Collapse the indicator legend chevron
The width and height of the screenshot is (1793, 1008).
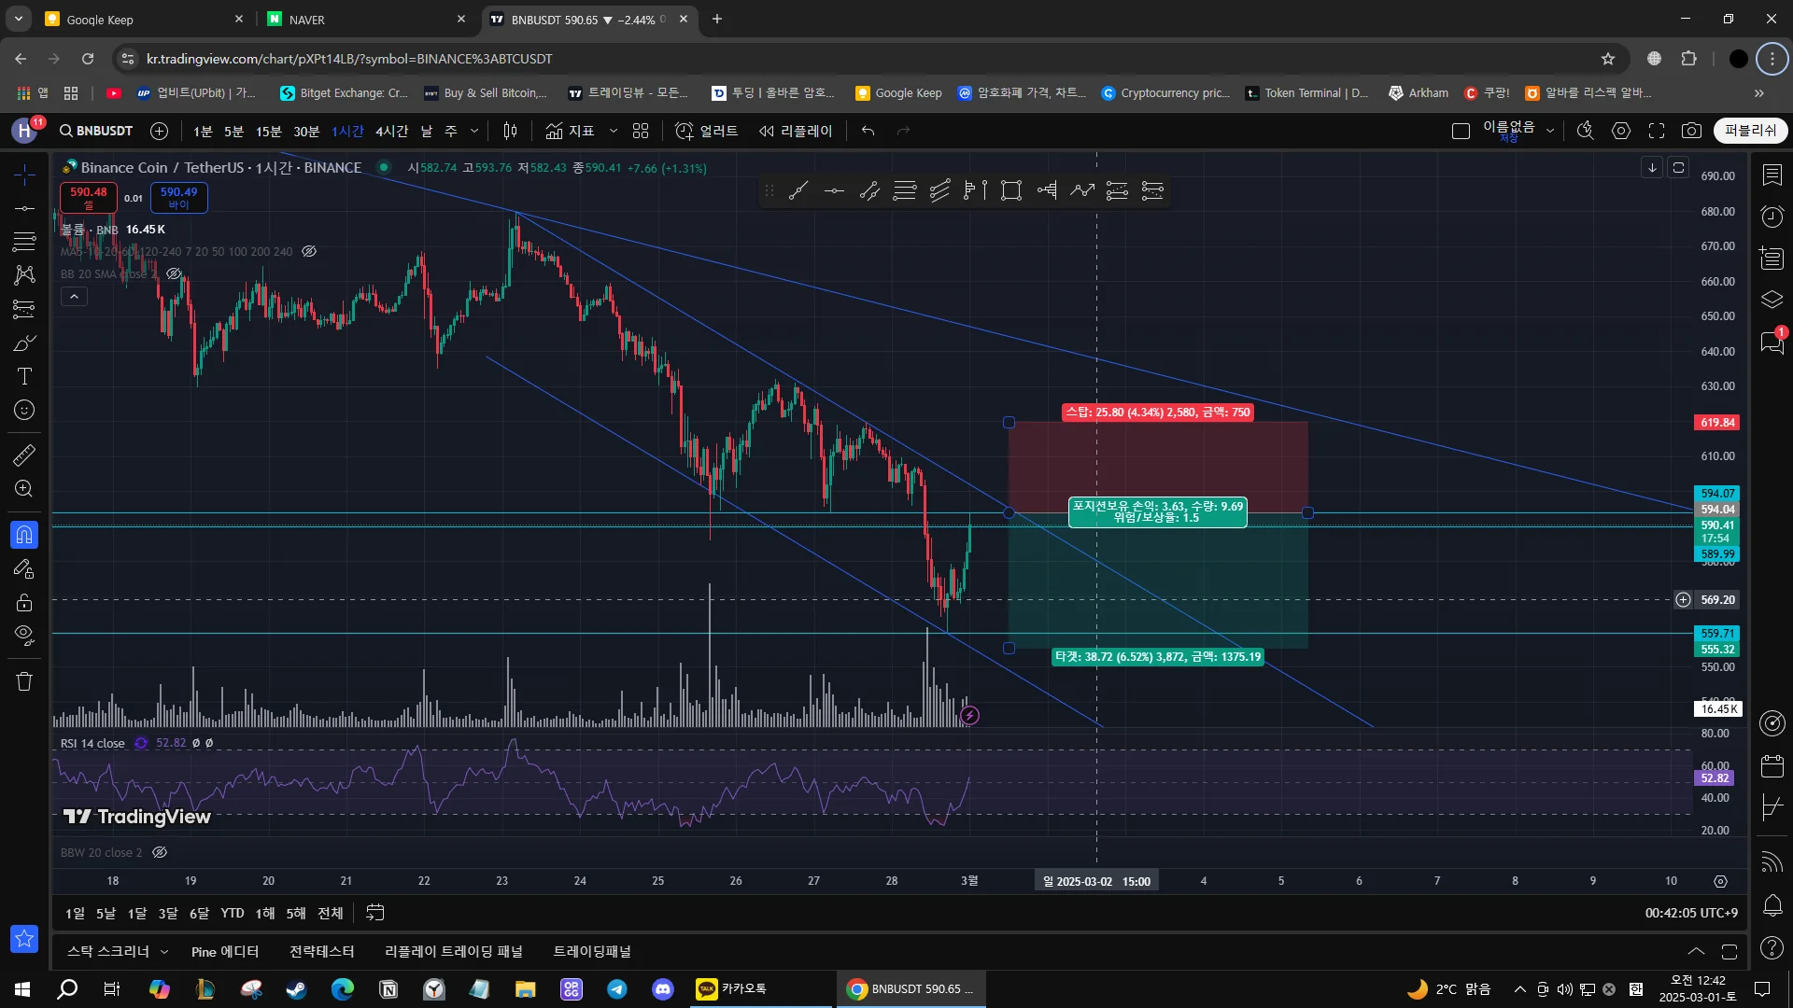click(x=74, y=297)
